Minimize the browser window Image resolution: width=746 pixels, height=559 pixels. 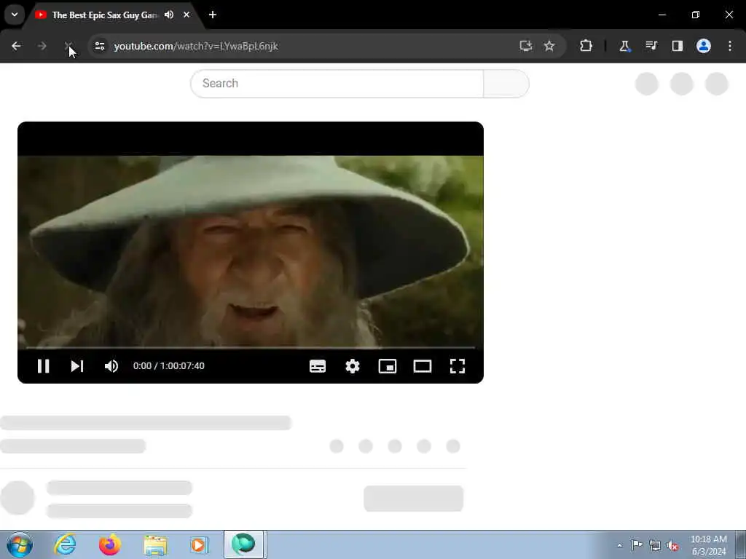point(662,15)
